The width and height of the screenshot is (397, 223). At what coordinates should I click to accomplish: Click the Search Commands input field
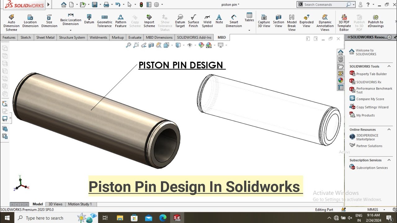324,5
